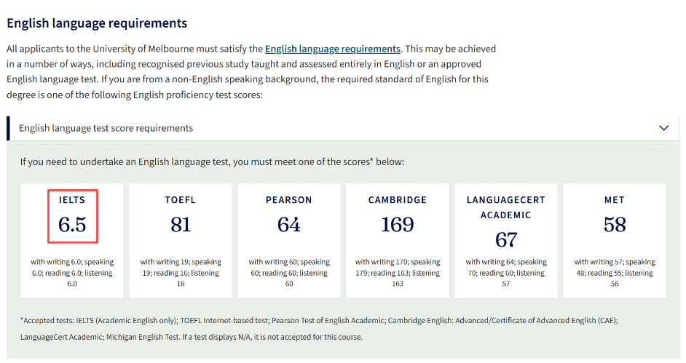Click the PEARSON heading label
The image size is (686, 363).
tap(289, 200)
